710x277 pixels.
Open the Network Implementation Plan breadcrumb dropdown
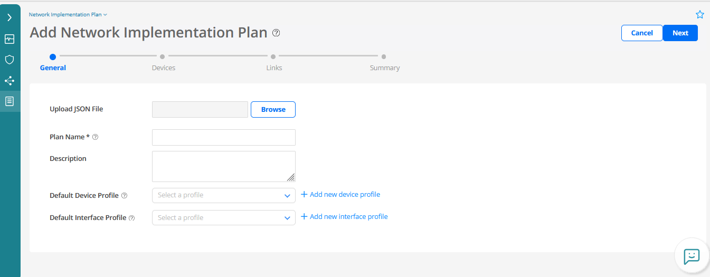(68, 15)
